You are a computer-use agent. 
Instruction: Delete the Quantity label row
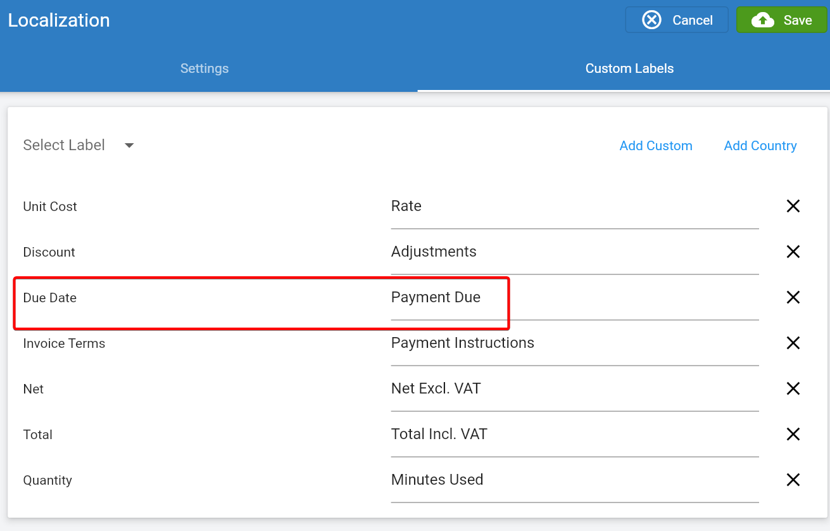pyautogui.click(x=793, y=480)
